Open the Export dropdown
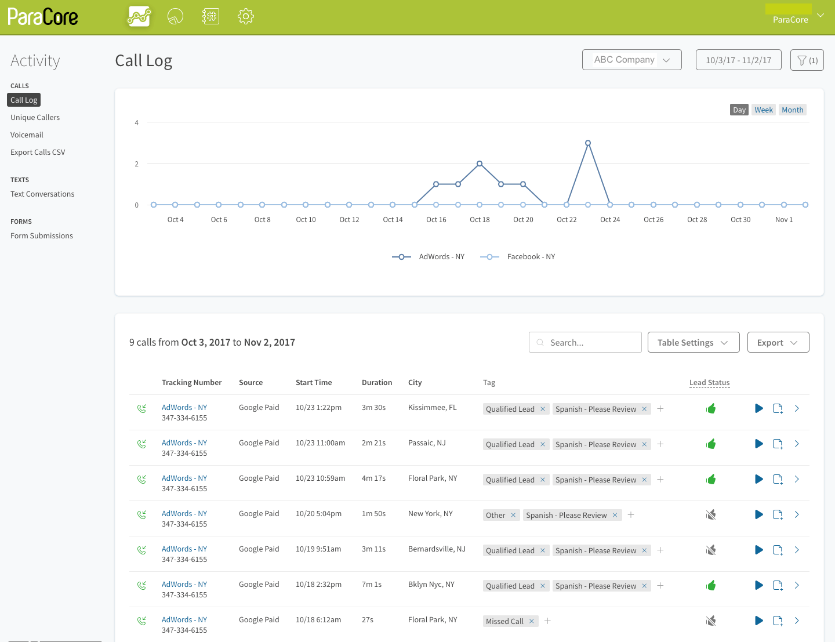 [x=778, y=342]
